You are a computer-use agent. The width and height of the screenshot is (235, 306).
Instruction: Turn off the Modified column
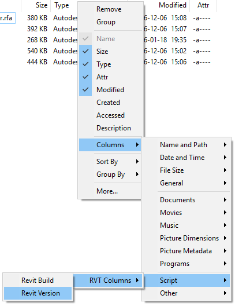tap(85, 90)
